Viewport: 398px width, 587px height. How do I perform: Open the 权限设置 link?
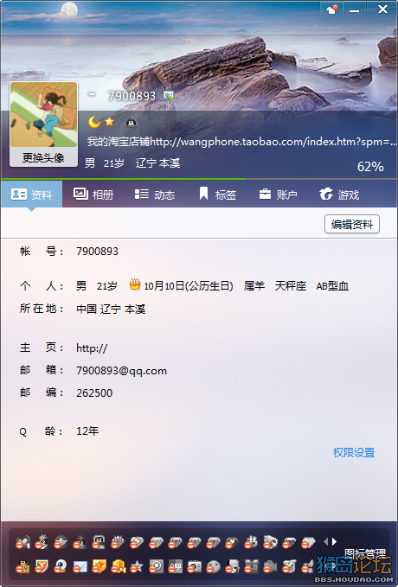point(354,453)
